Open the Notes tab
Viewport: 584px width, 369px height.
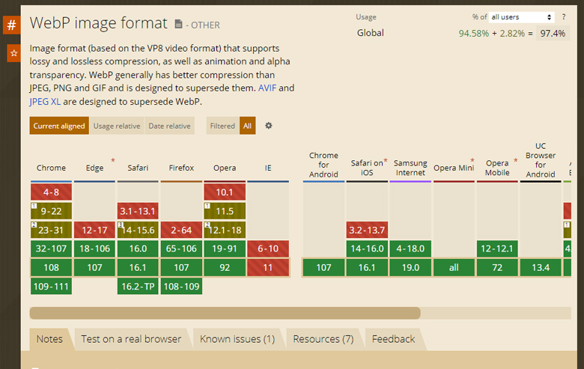click(49, 339)
